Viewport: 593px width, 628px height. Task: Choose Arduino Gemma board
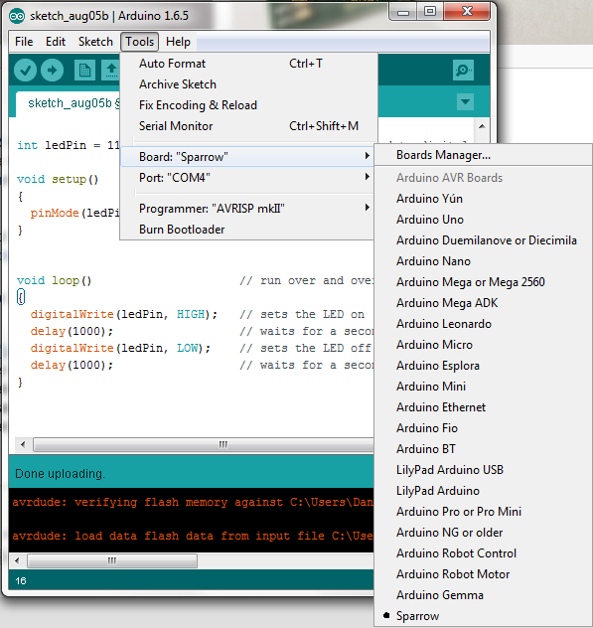(x=484, y=595)
